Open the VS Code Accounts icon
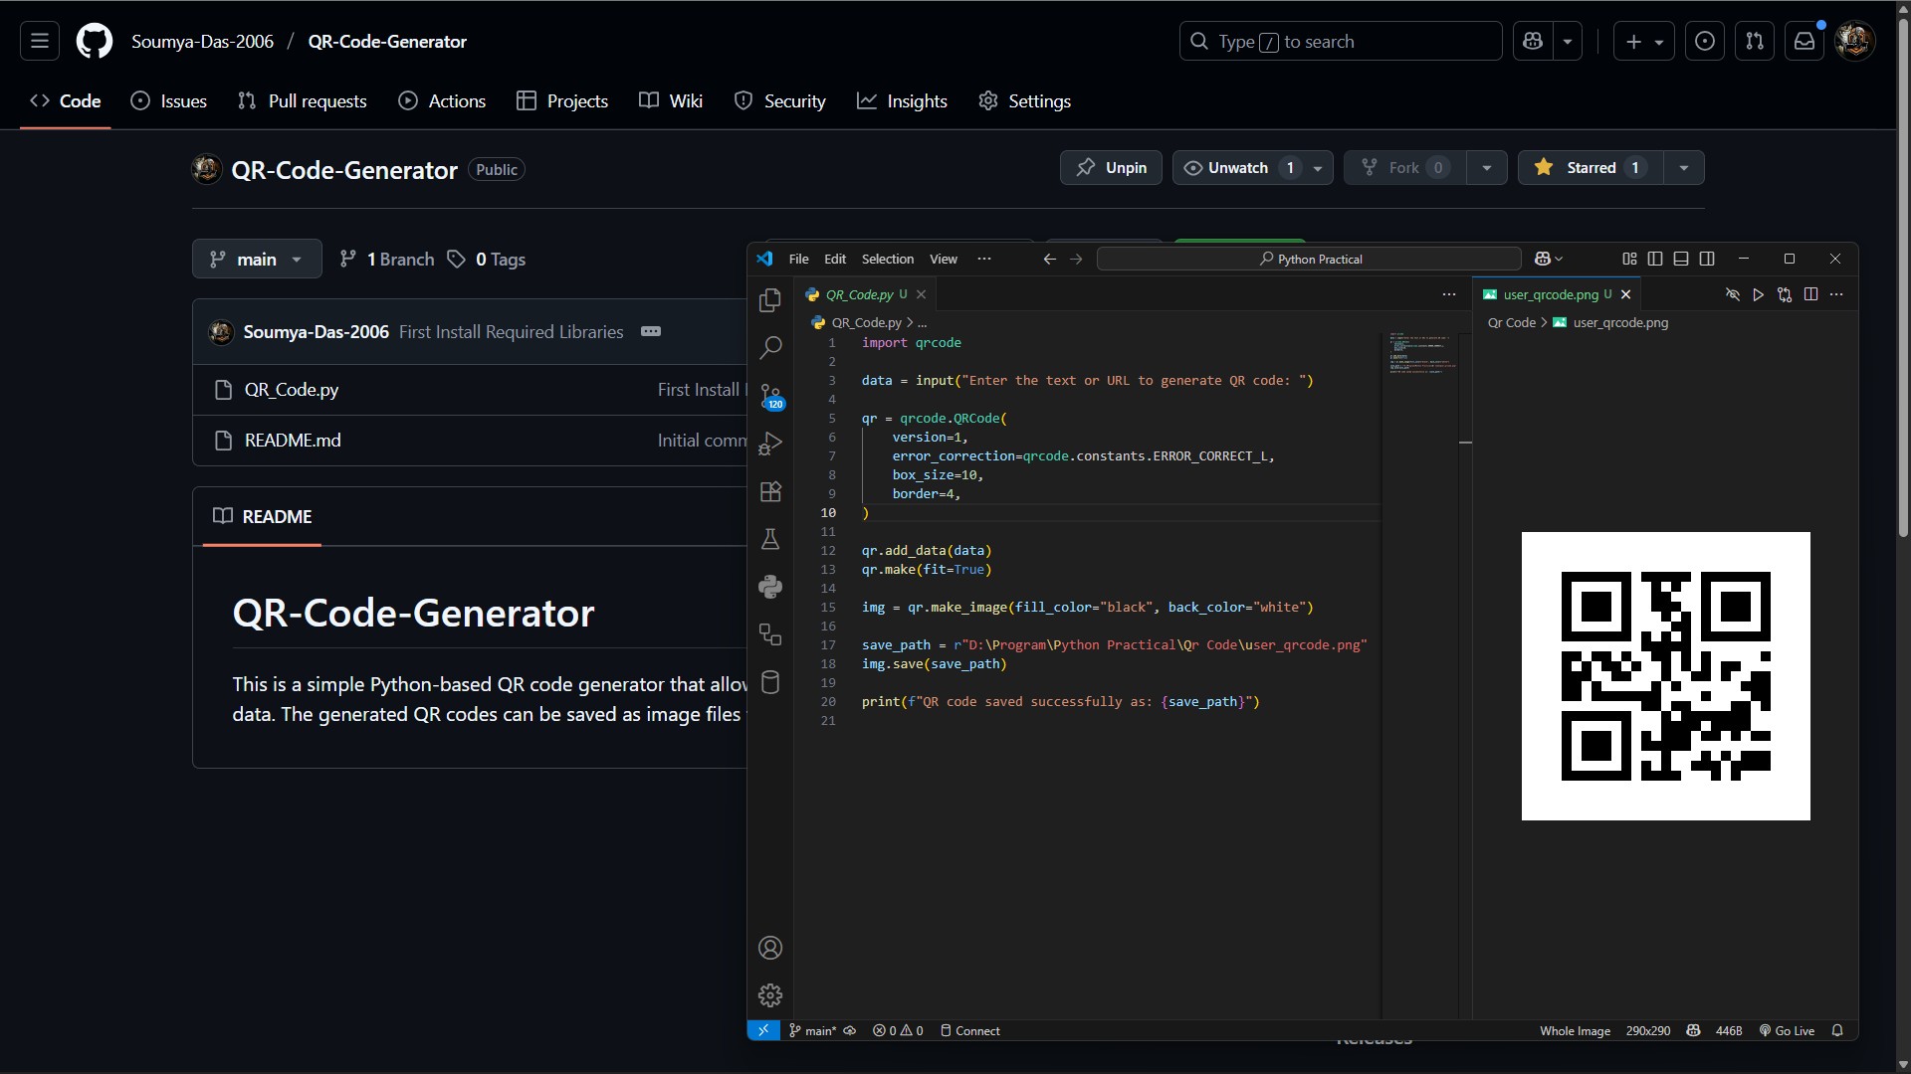The height and width of the screenshot is (1074, 1911). point(770,948)
